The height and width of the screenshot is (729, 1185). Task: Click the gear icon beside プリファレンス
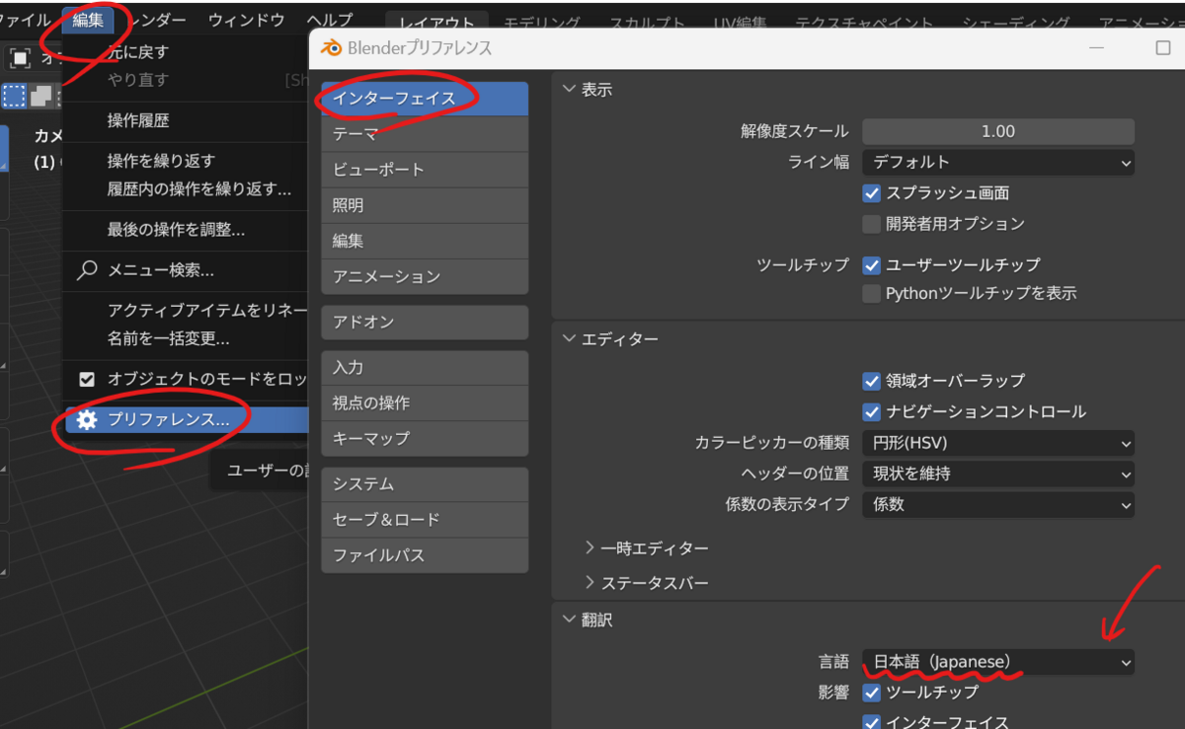[87, 419]
